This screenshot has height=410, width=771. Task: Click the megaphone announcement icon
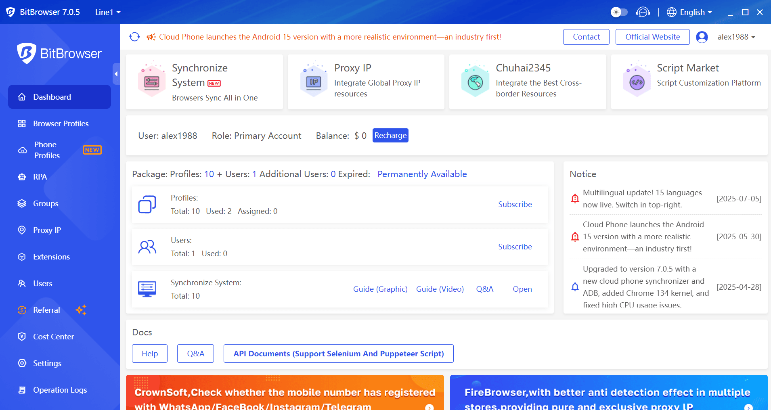click(151, 37)
